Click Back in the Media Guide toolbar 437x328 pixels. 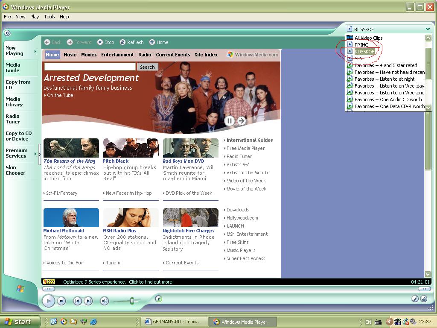(x=52, y=42)
